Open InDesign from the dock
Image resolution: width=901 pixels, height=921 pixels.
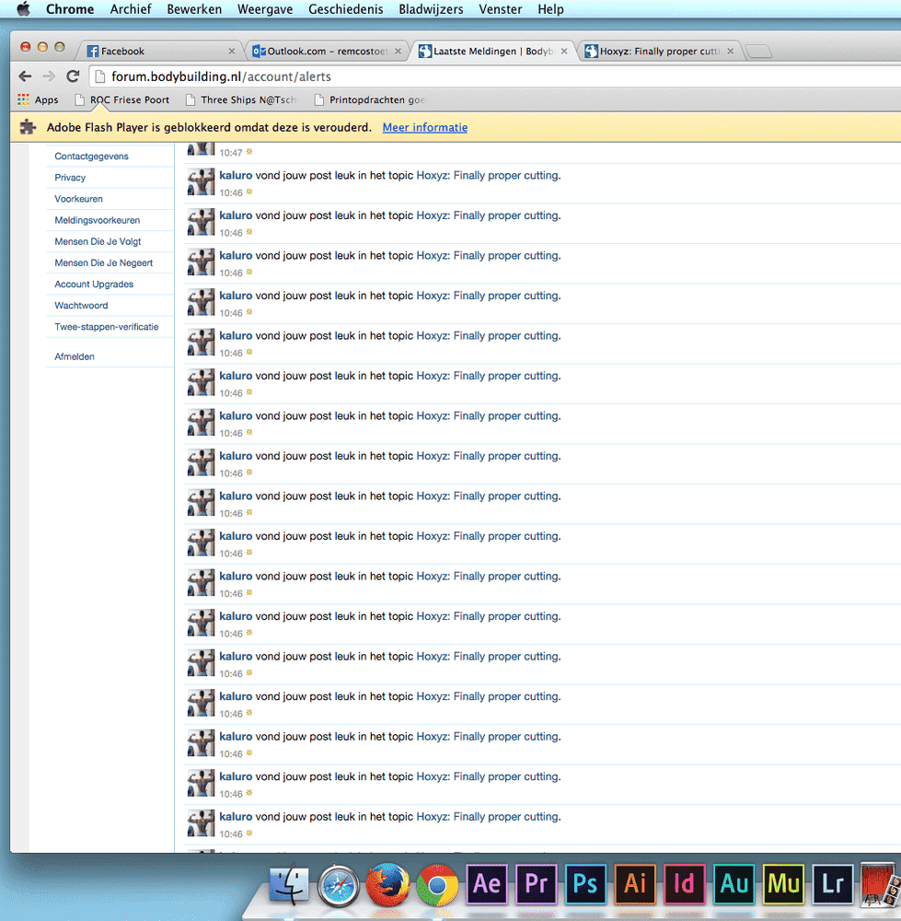click(684, 885)
